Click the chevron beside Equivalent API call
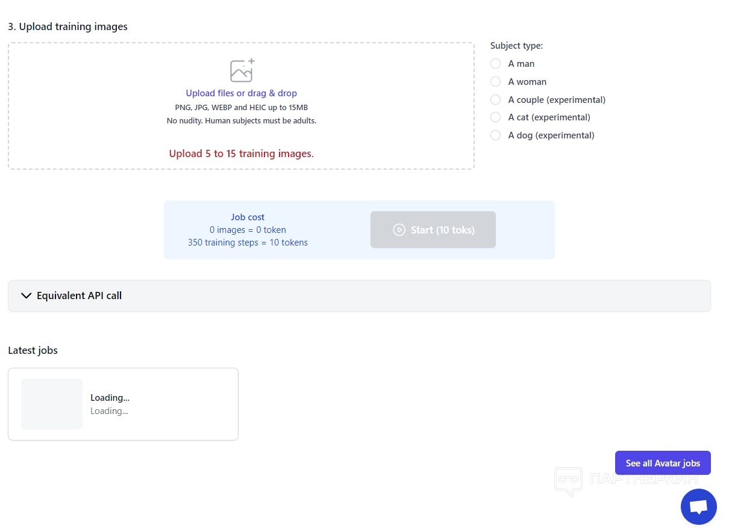Screen dimensions: 729x529 [26, 295]
